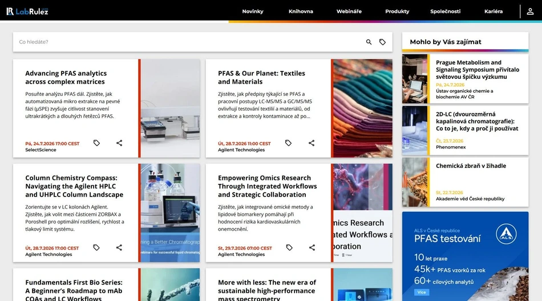Open the Webináře menu item
The image size is (542, 301).
(x=349, y=11)
